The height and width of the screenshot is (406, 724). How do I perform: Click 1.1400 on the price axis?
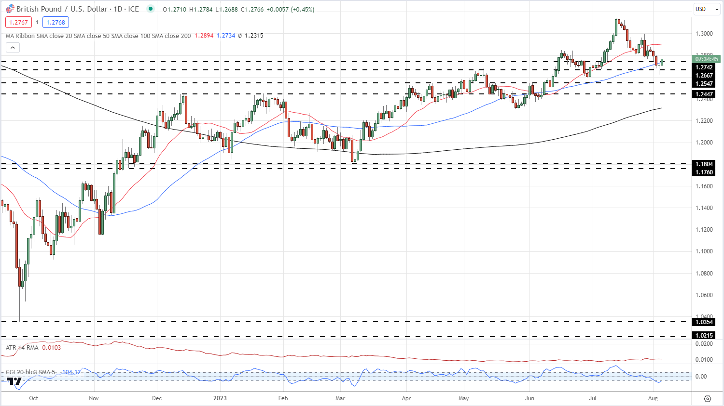click(704, 208)
